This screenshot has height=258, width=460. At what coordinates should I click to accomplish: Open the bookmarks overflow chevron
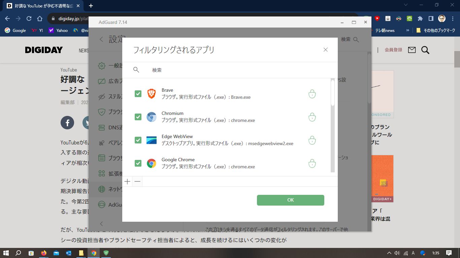click(x=407, y=30)
